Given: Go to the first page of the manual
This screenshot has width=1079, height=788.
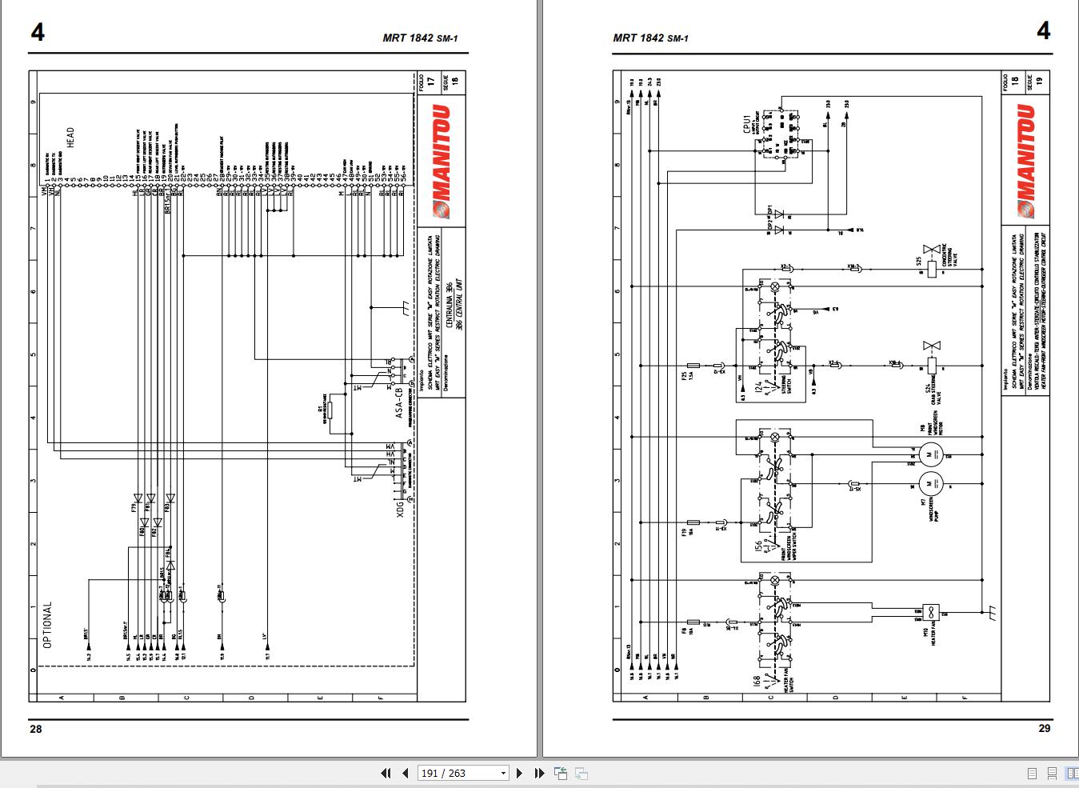Looking at the screenshot, I should [x=386, y=773].
